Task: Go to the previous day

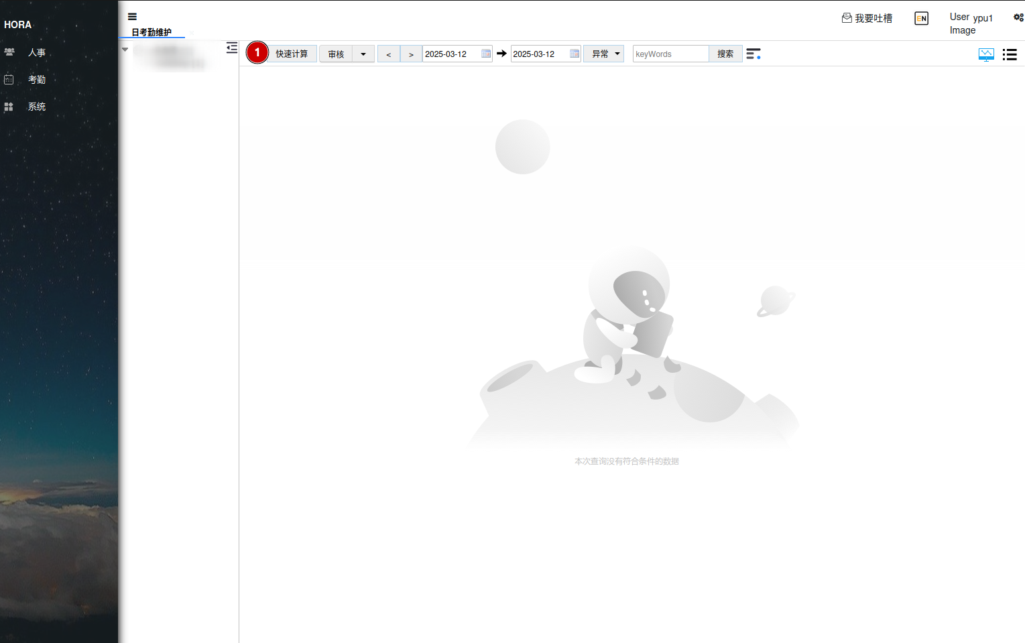Action: tap(389, 54)
